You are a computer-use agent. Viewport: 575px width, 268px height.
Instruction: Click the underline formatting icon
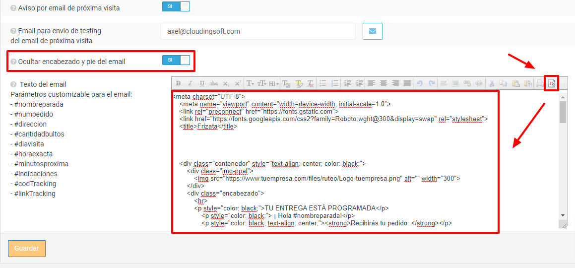pos(202,83)
